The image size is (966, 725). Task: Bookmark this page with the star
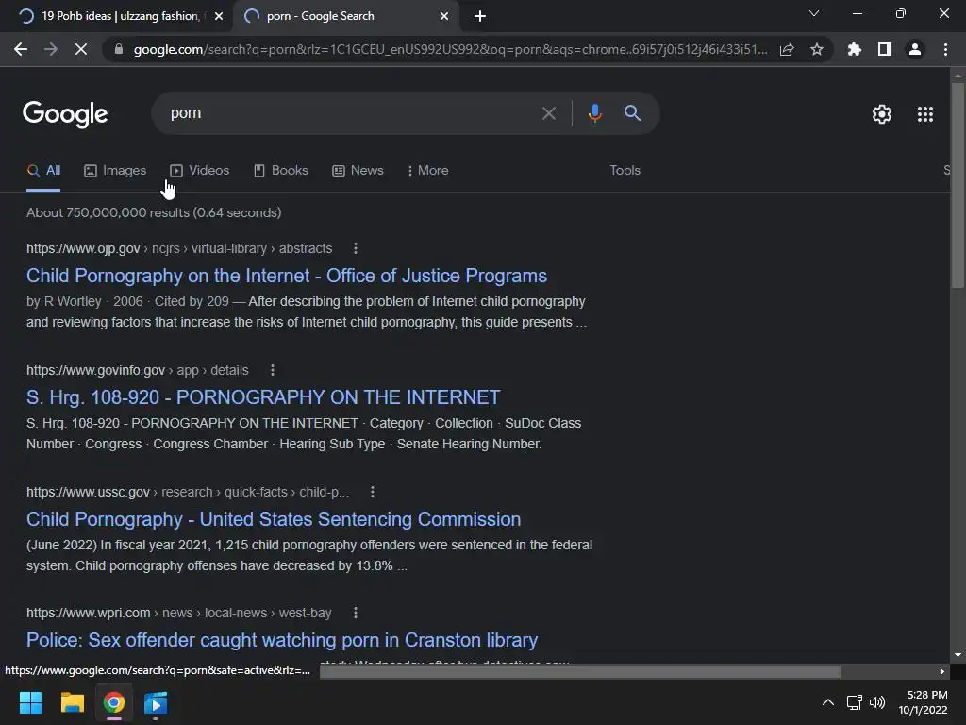pos(817,49)
